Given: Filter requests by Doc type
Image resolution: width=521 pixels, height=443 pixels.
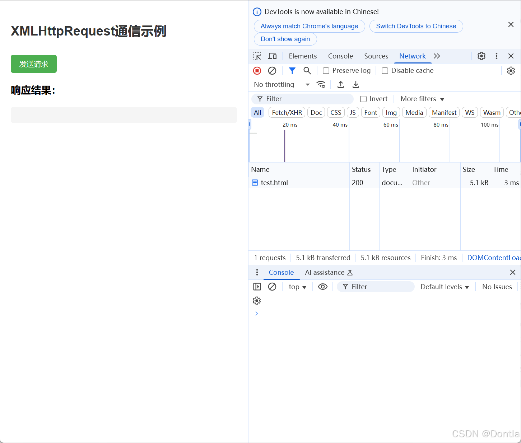Looking at the screenshot, I should click(316, 112).
